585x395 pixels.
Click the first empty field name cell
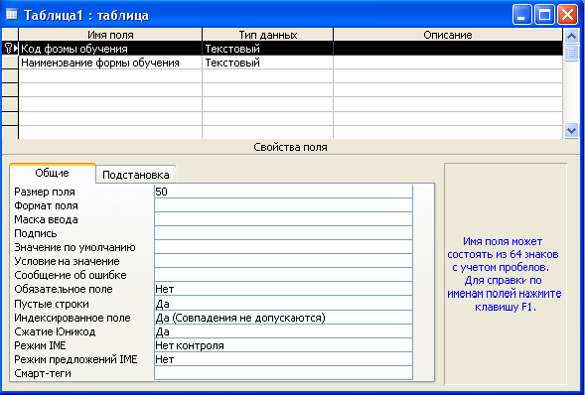110,76
